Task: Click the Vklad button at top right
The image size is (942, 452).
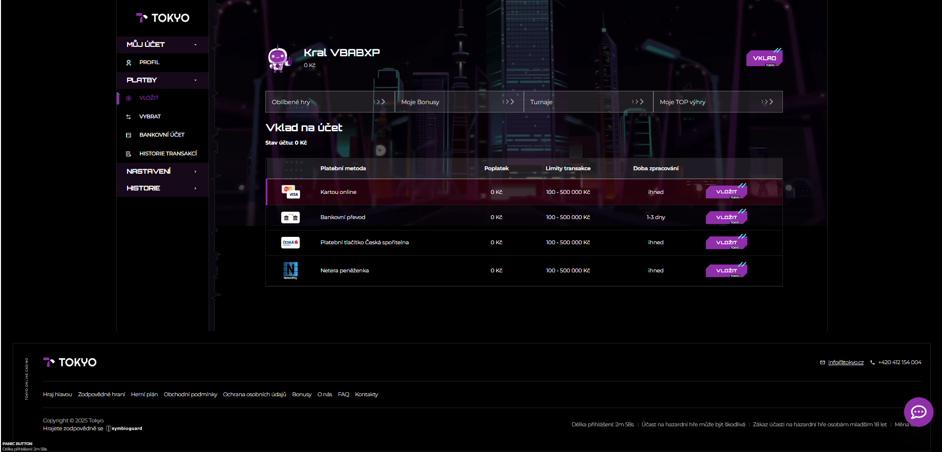Action: (764, 58)
